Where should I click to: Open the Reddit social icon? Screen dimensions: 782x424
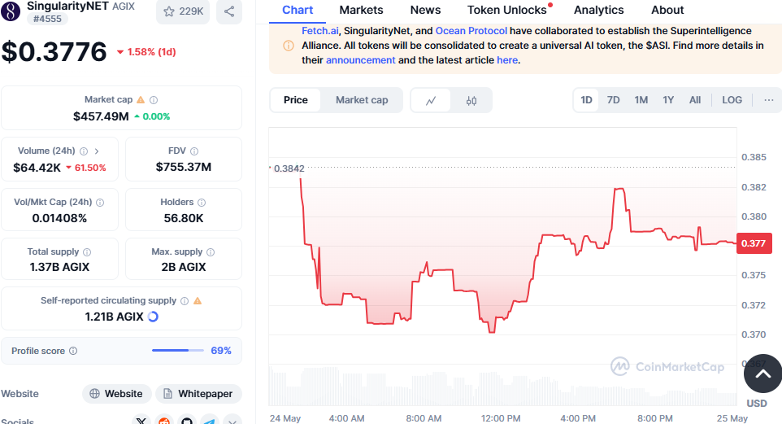point(164,421)
